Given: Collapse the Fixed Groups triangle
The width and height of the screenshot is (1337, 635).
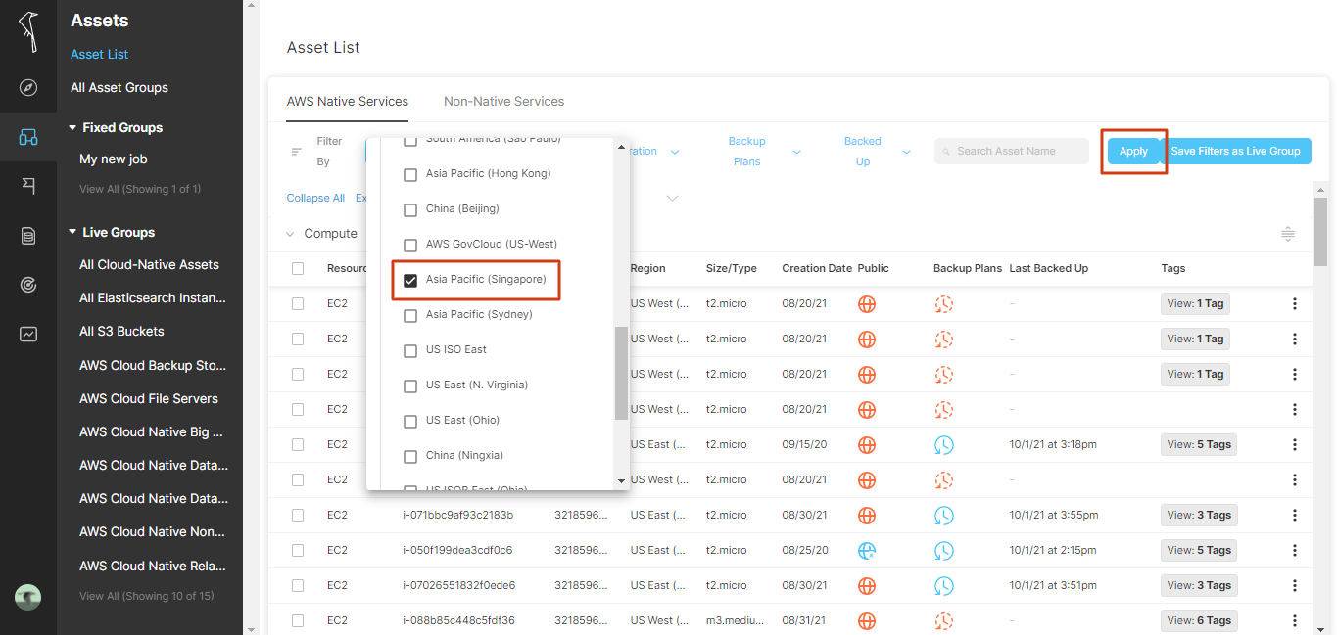Looking at the screenshot, I should pos(72,128).
